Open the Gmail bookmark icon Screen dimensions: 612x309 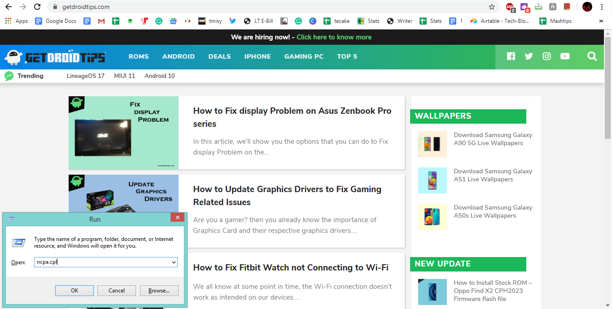point(101,21)
